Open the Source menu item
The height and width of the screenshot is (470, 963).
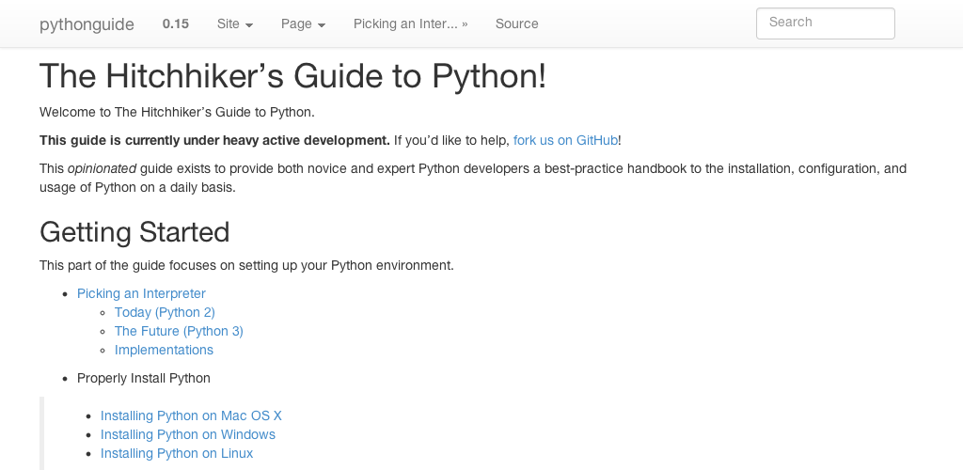pyautogui.click(x=516, y=24)
